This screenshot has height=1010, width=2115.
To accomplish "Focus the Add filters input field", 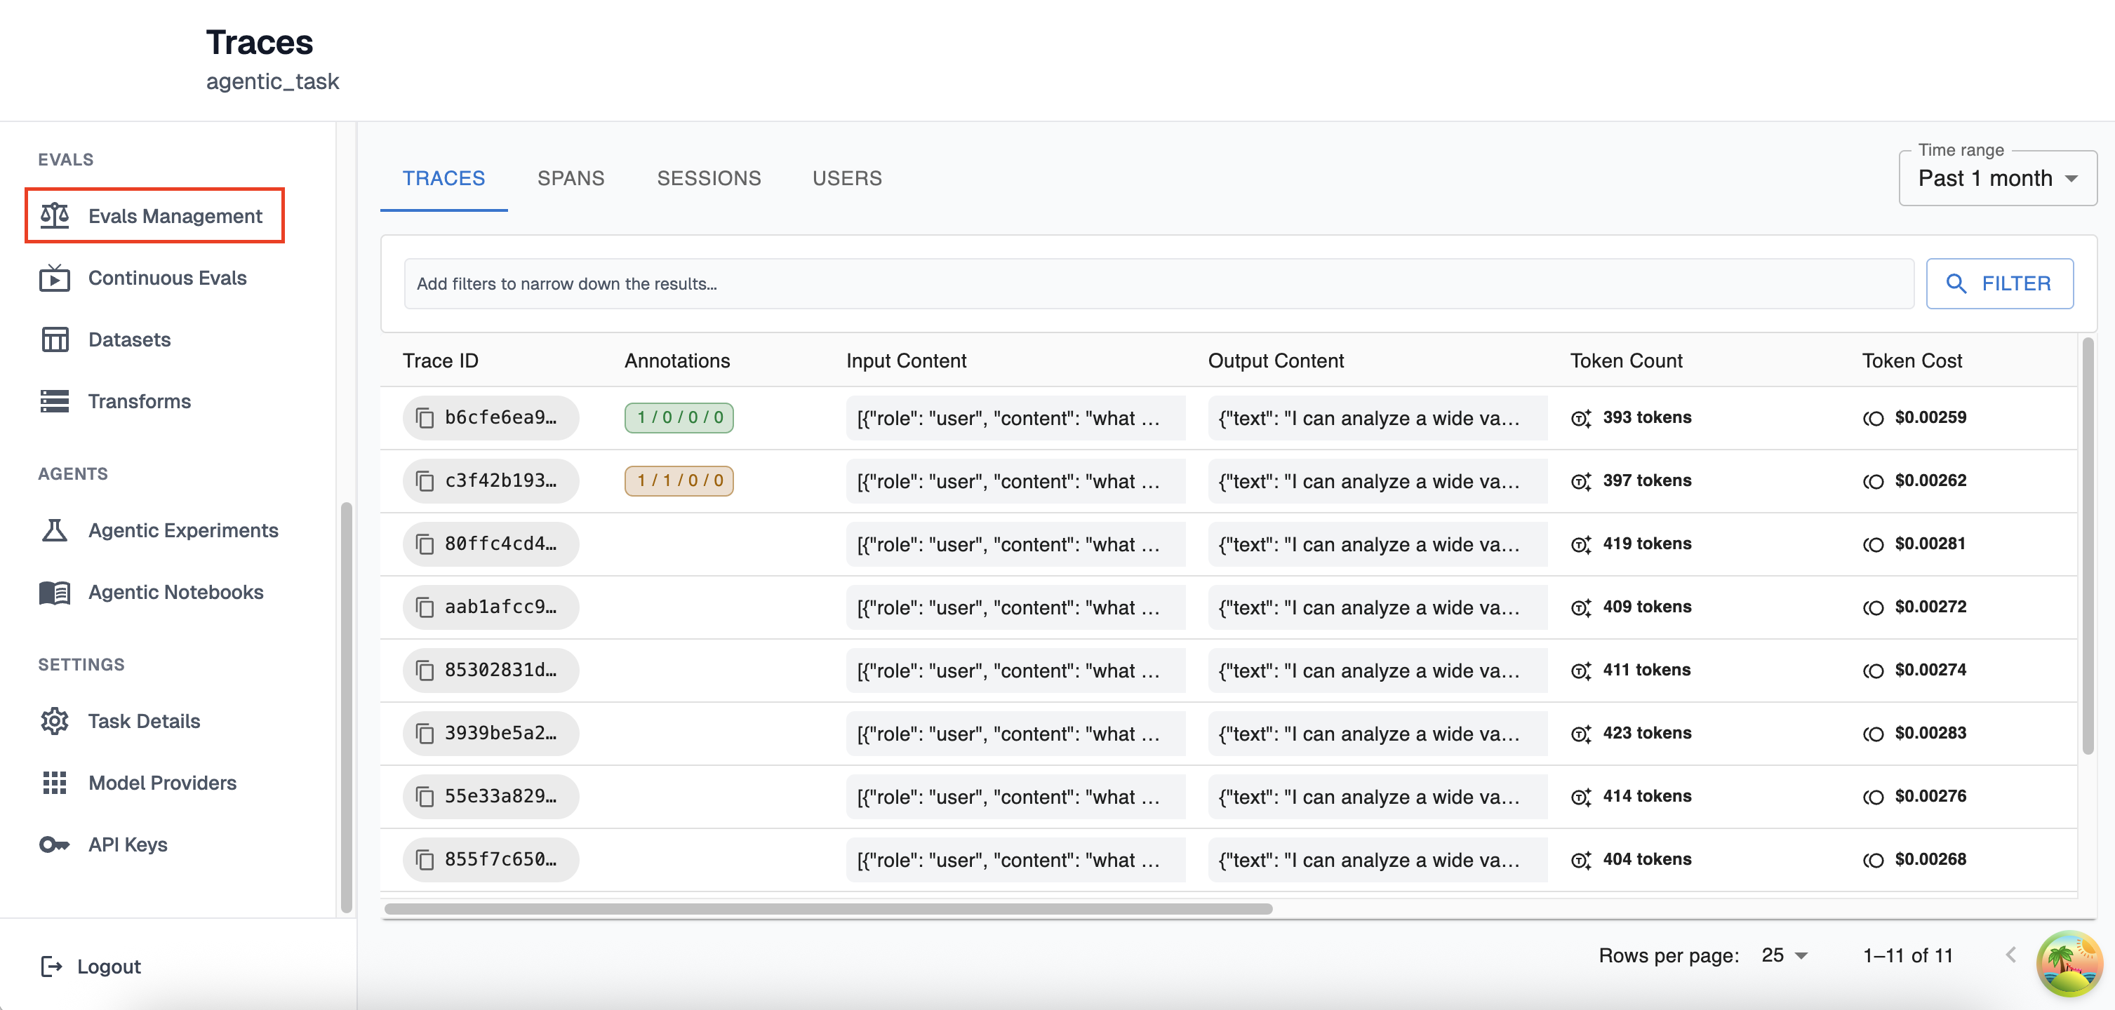I will [1158, 284].
